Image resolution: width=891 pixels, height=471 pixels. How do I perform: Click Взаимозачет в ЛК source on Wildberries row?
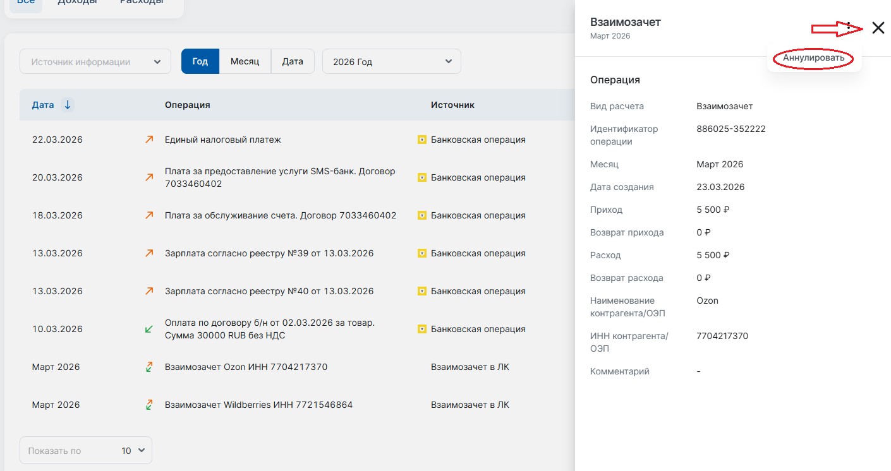470,405
